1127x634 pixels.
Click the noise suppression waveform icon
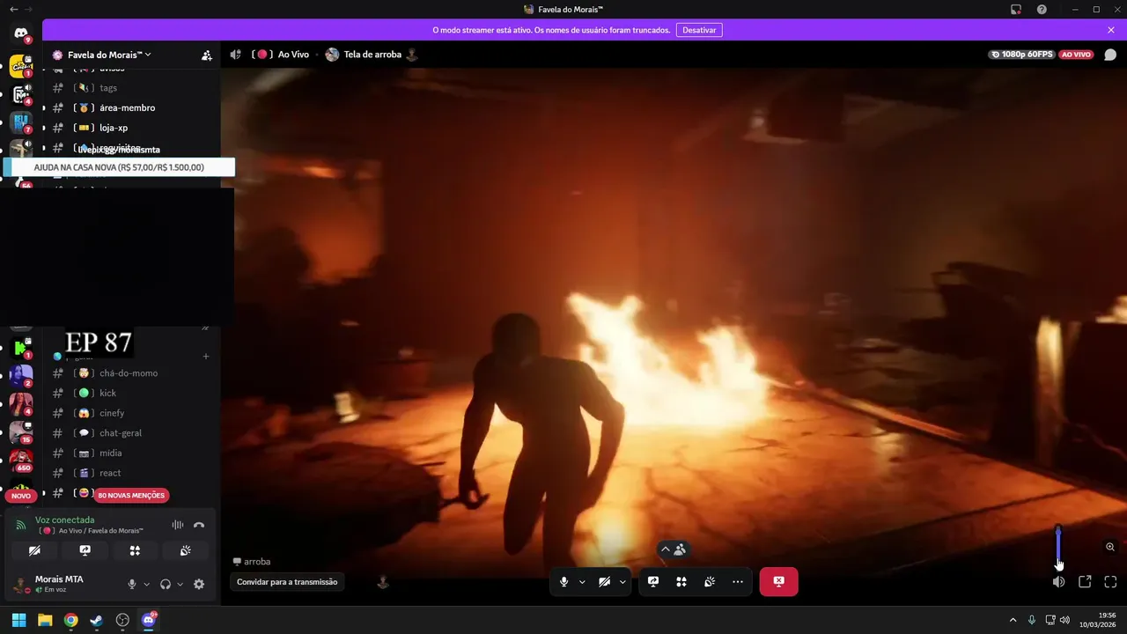(x=178, y=525)
